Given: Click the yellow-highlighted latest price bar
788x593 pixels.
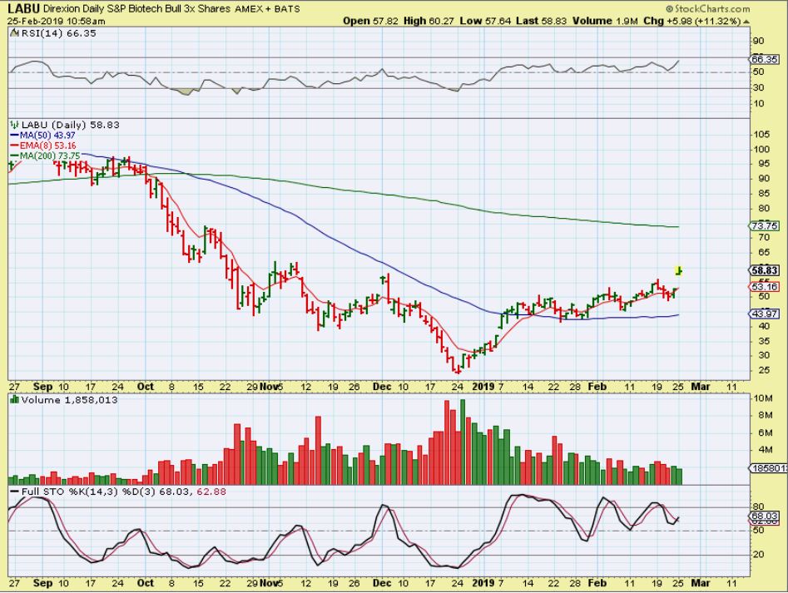Looking at the screenshot, I should click(679, 270).
